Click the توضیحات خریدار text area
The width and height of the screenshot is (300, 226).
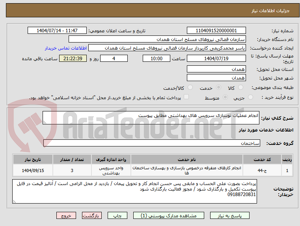click(134, 191)
